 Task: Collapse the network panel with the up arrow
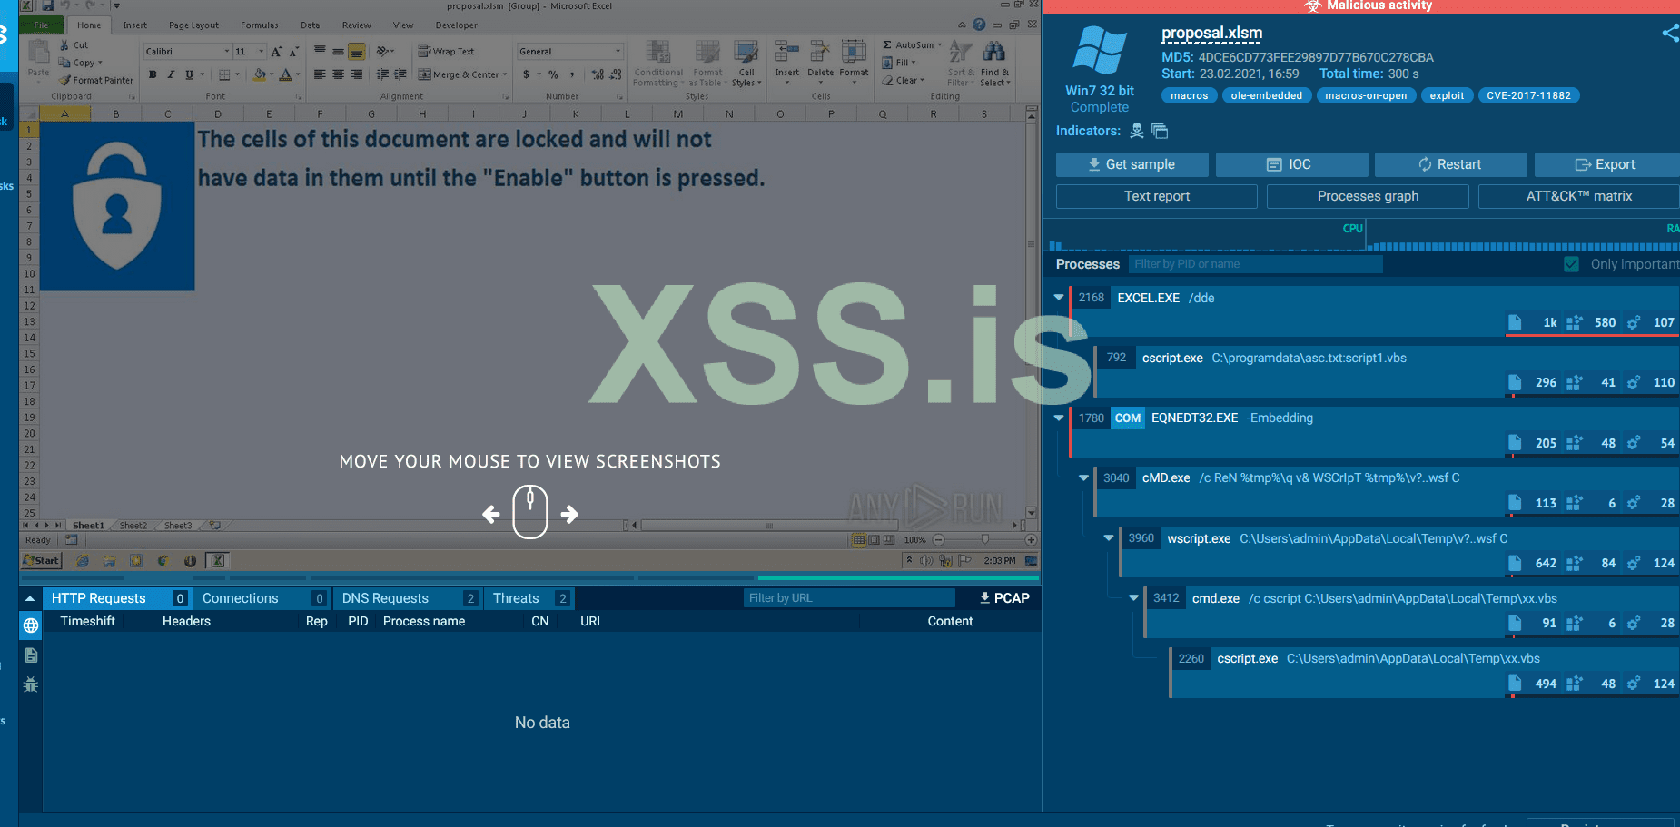(30, 598)
